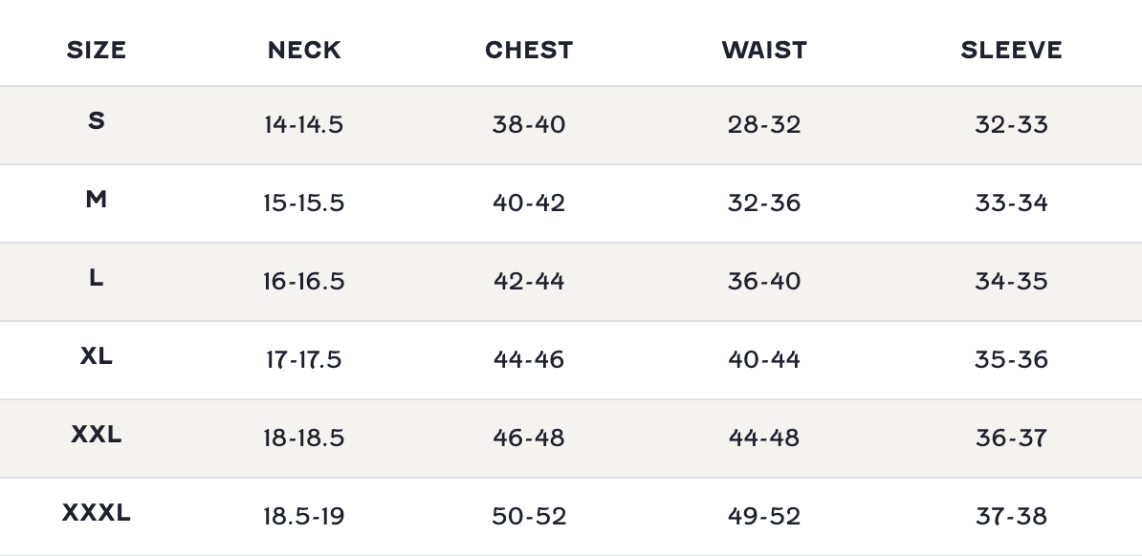Click sleeve measurement 35-36
This screenshot has width=1142, height=556.
click(x=1011, y=359)
